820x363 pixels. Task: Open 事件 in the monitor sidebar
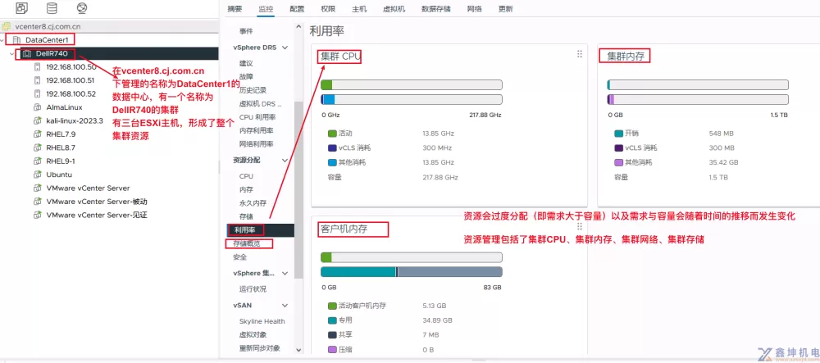246,31
